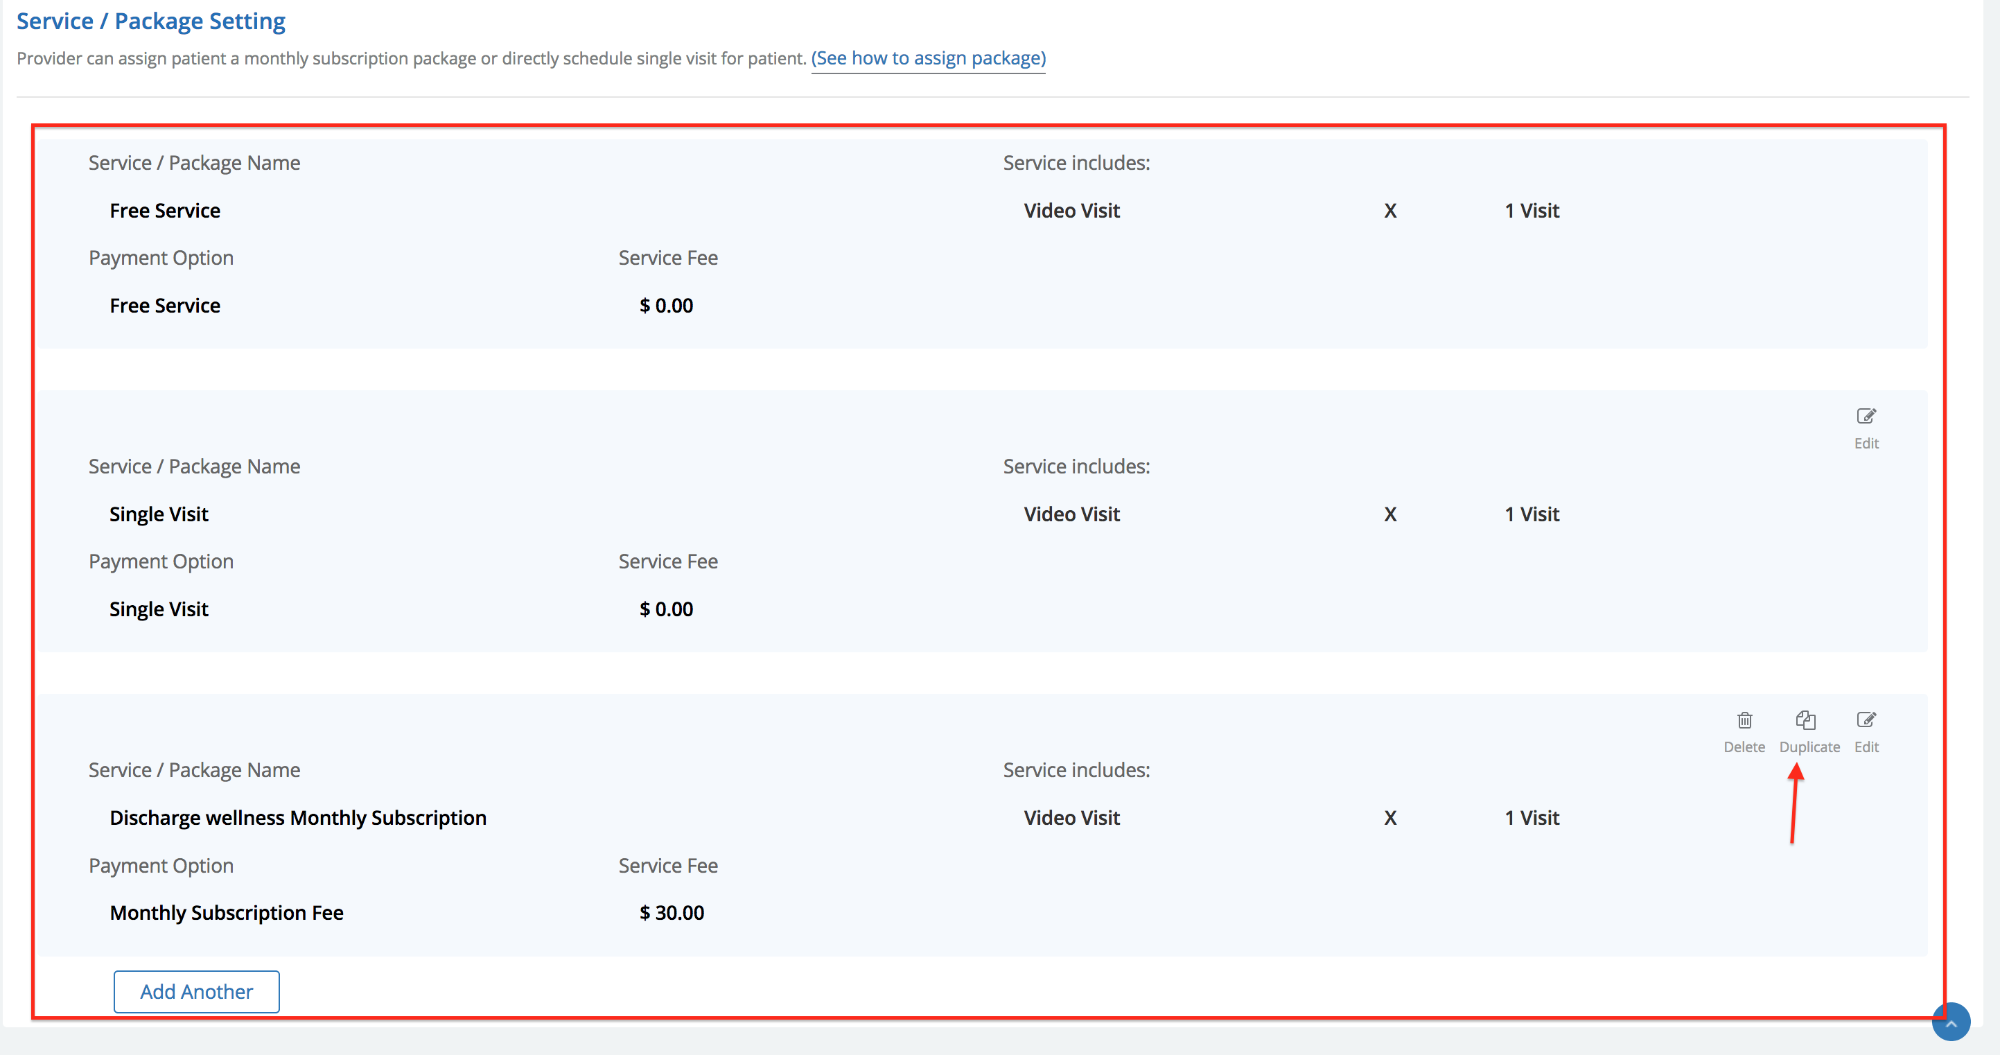This screenshot has height=1055, width=2000.
Task: Edit the Discharge wellness Monthly Subscription package
Action: 1866,720
